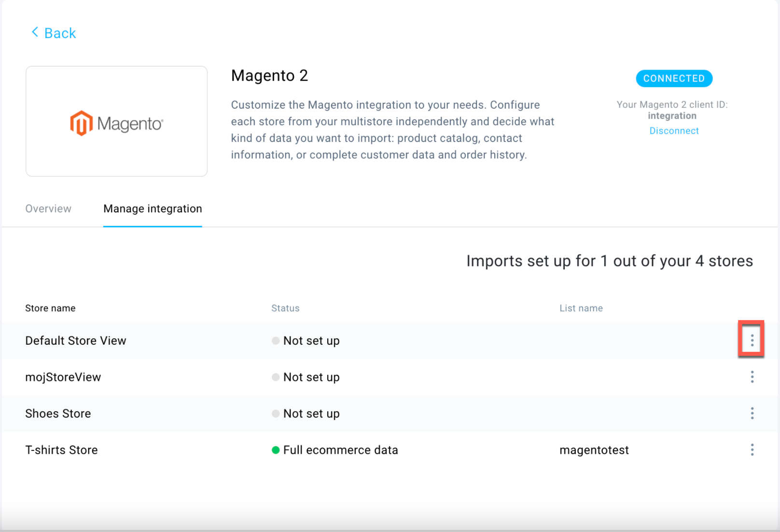Click the green status dot for T-shirts Store

click(x=276, y=450)
